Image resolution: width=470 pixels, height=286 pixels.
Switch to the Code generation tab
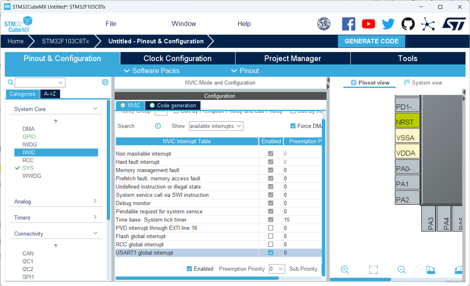click(173, 105)
